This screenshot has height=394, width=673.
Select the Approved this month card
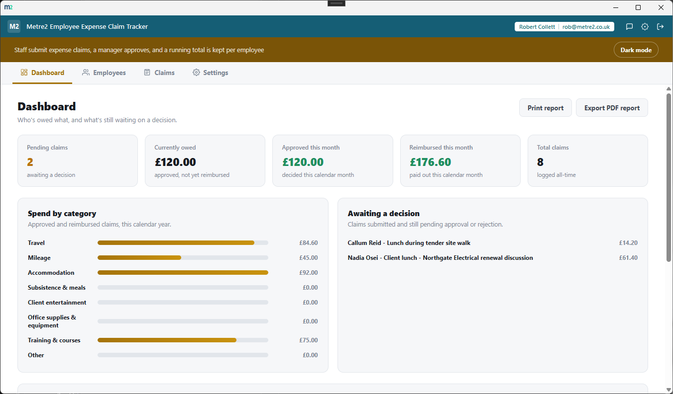coord(333,161)
